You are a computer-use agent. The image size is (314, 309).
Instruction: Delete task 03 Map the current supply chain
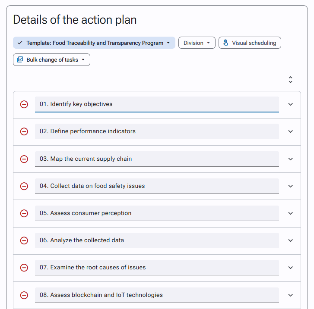tap(24, 159)
